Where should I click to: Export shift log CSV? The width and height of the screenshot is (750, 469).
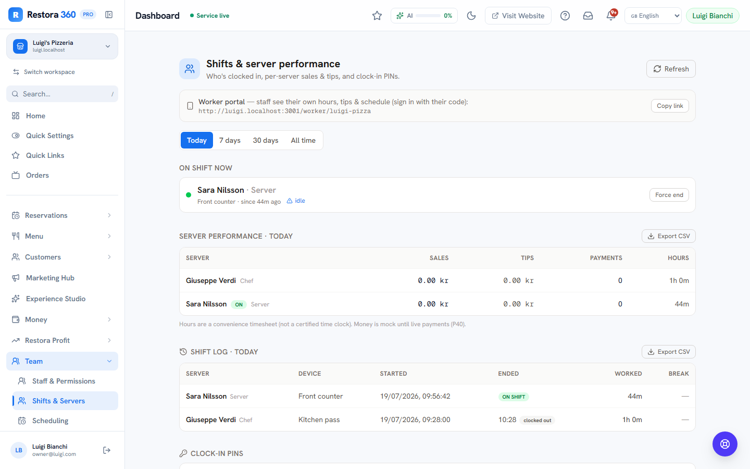[669, 352]
